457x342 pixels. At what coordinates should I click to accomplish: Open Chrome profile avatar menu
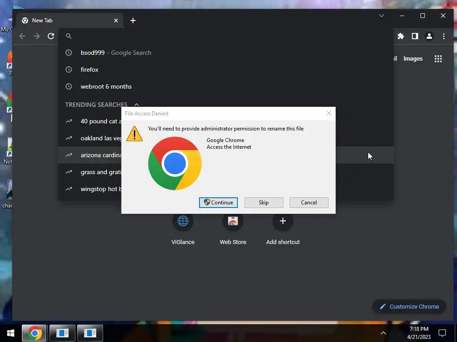(429, 36)
